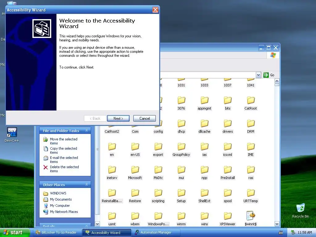Select the ShellExt folder
Screen dimensions: 316x237
click(204, 196)
